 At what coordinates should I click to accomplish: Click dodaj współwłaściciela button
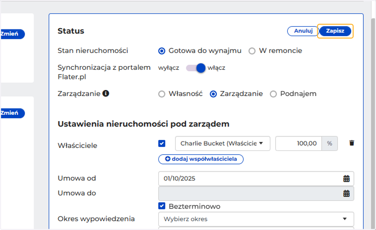click(x=201, y=159)
